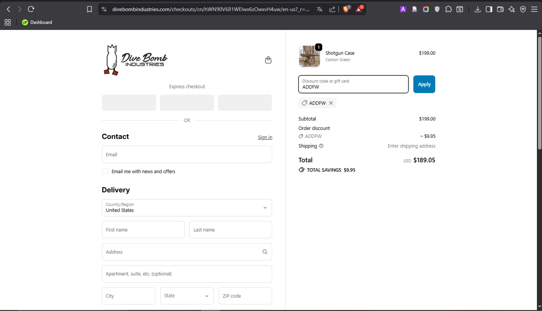The height and width of the screenshot is (311, 542).
Task: Click the Sign in link
Action: pos(265,137)
